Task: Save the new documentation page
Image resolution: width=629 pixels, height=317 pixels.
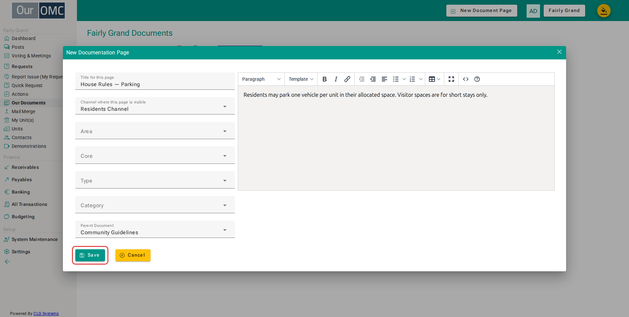Action: [90, 255]
